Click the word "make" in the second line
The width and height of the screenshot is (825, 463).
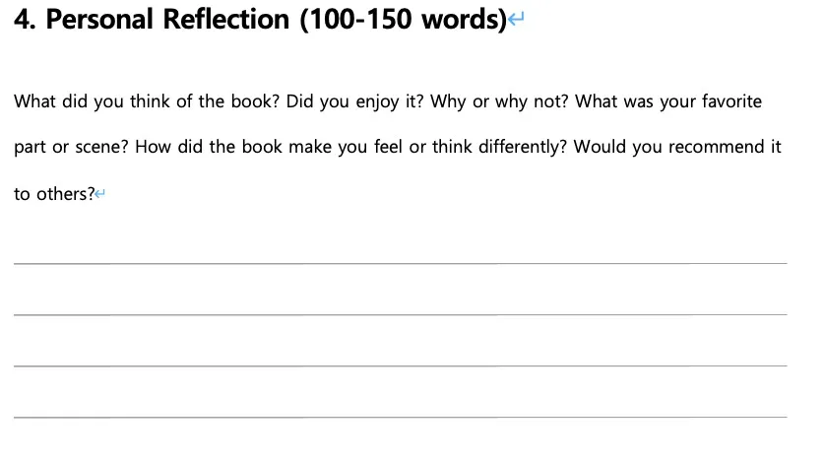click(310, 148)
